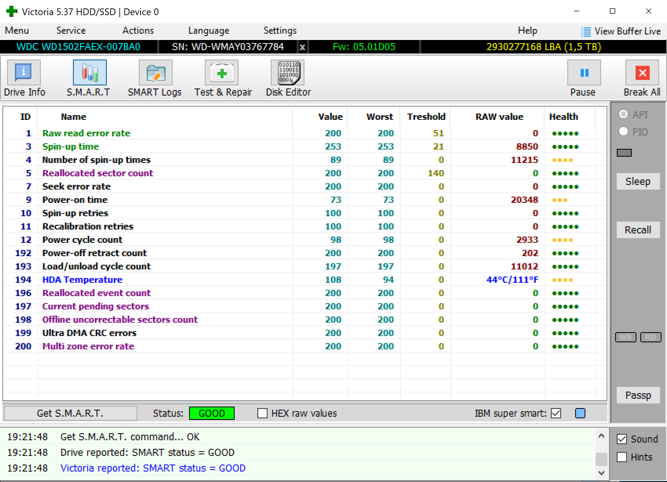Click the View Buffer Live list icon

(586, 32)
